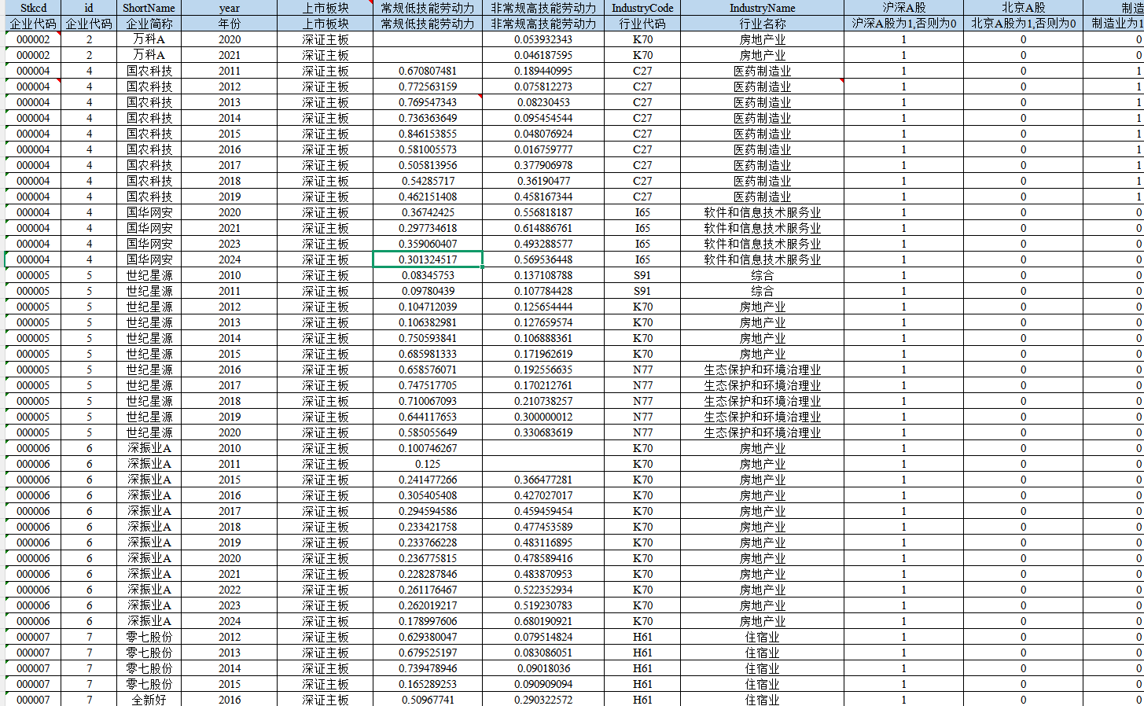1144x706 pixels.
Task: Click 软件和信息技术服务业 in 国华网安 2024 row
Action: click(x=762, y=259)
